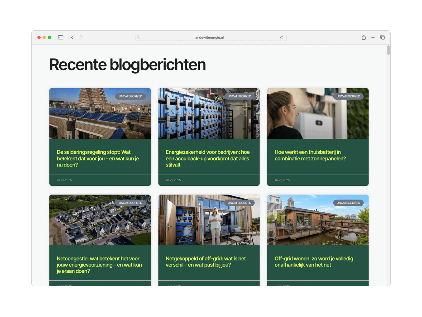Select Uncategorized tag on the houseboat card
422x317 pixels.
(x=348, y=203)
